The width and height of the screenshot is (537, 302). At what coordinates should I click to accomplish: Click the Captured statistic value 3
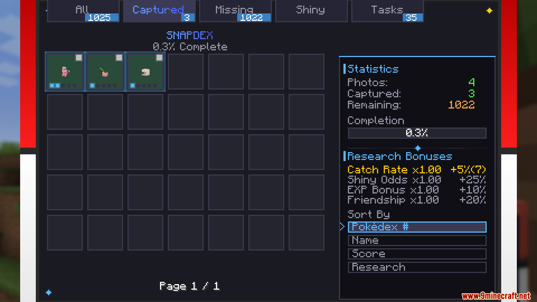(x=472, y=94)
